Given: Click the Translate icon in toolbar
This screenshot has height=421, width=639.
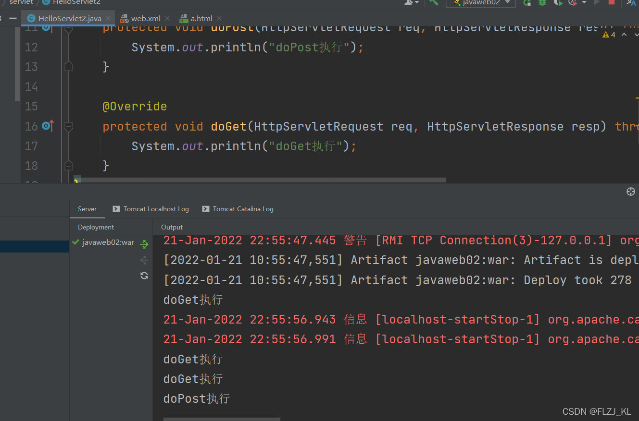Looking at the screenshot, I should point(631,2).
